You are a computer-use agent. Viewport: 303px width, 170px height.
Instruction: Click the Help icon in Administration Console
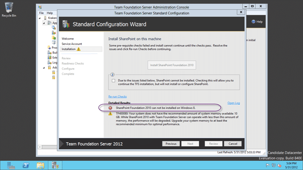pos(254,22)
